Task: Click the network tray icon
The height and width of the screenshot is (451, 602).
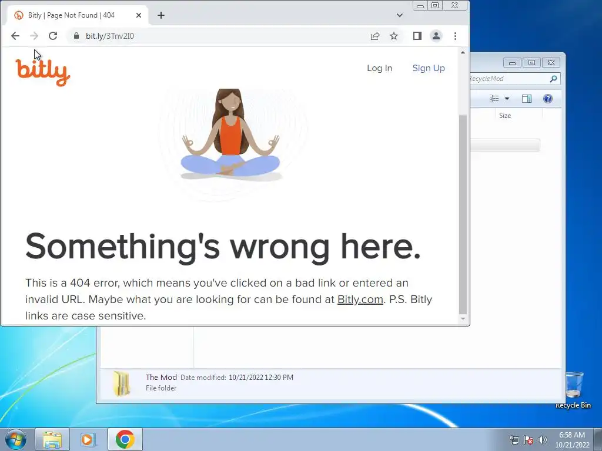Action: tap(514, 440)
